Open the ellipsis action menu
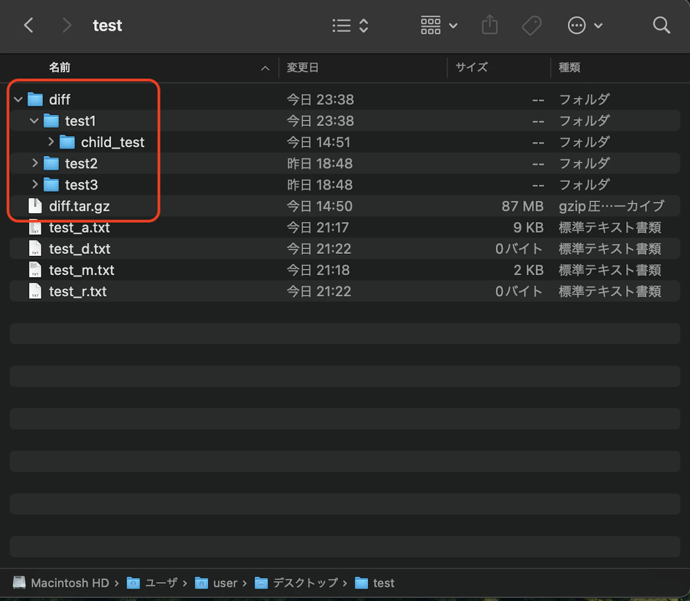The width and height of the screenshot is (690, 601). coord(585,25)
